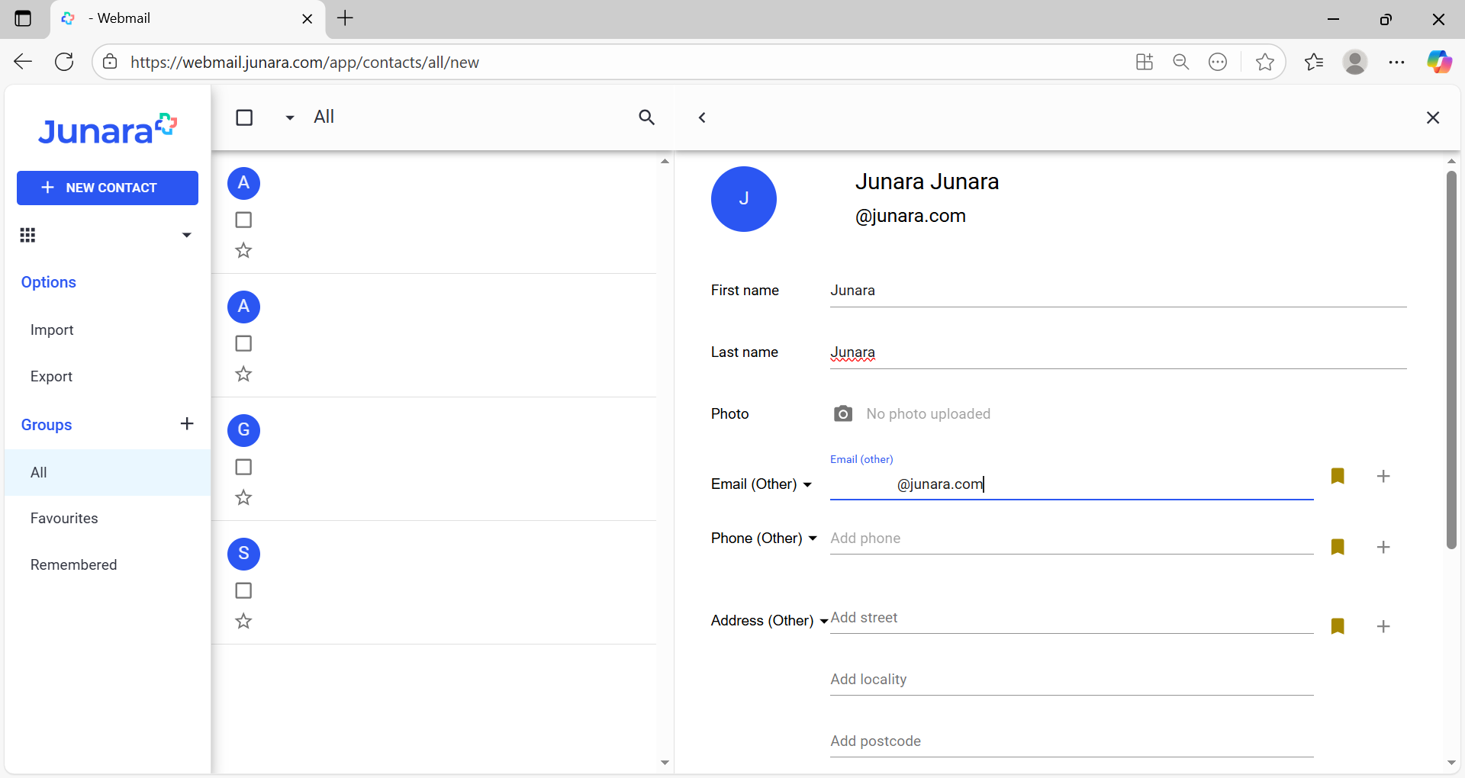Upload a photo via the camera icon
The width and height of the screenshot is (1465, 778).
click(x=843, y=413)
